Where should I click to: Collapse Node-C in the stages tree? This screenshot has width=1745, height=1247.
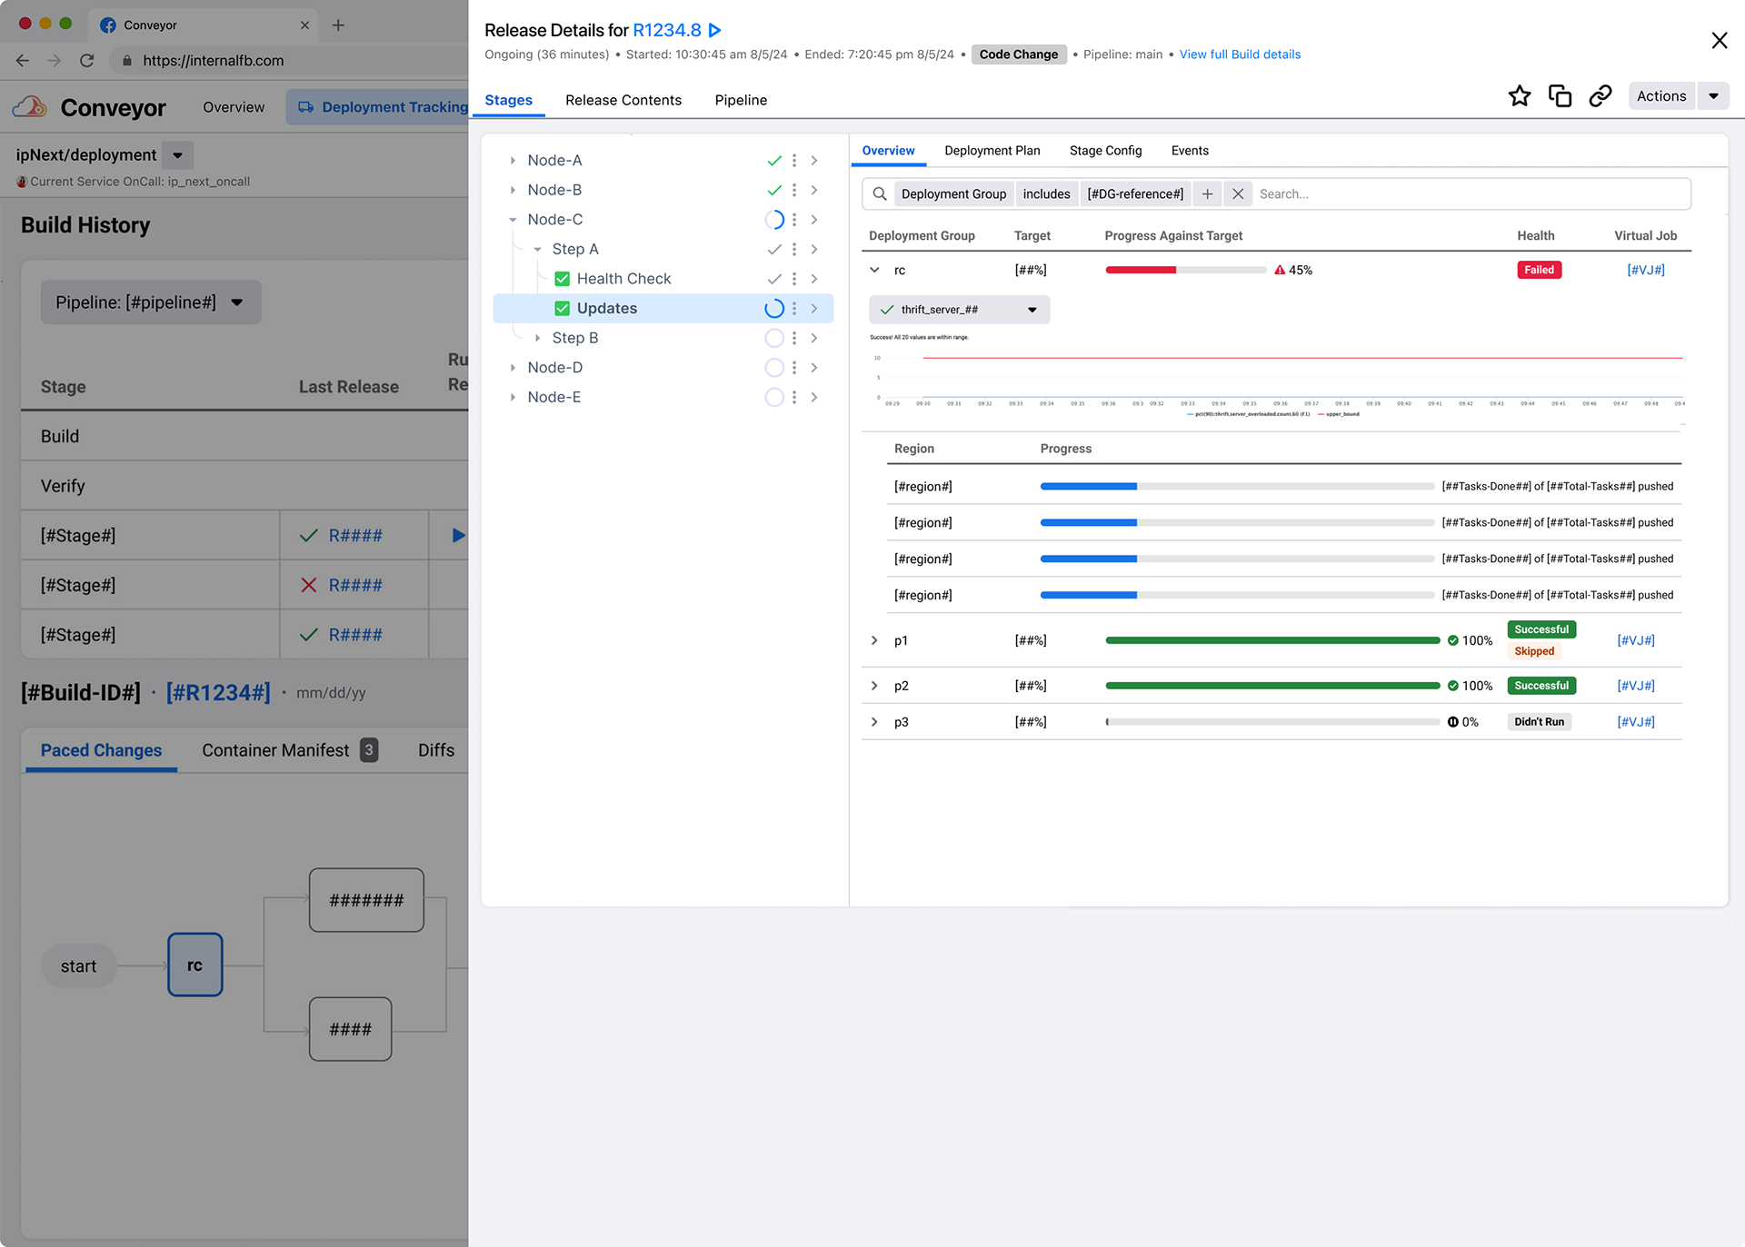point(513,220)
